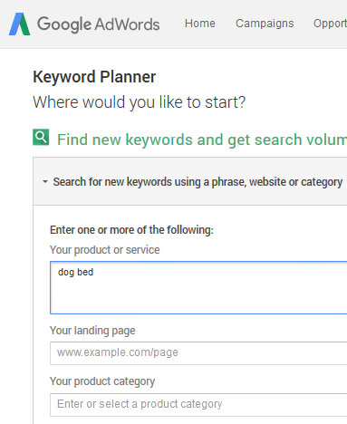This screenshot has width=347, height=424.
Task: Click the Keyword Planner page title
Action: pos(94,77)
